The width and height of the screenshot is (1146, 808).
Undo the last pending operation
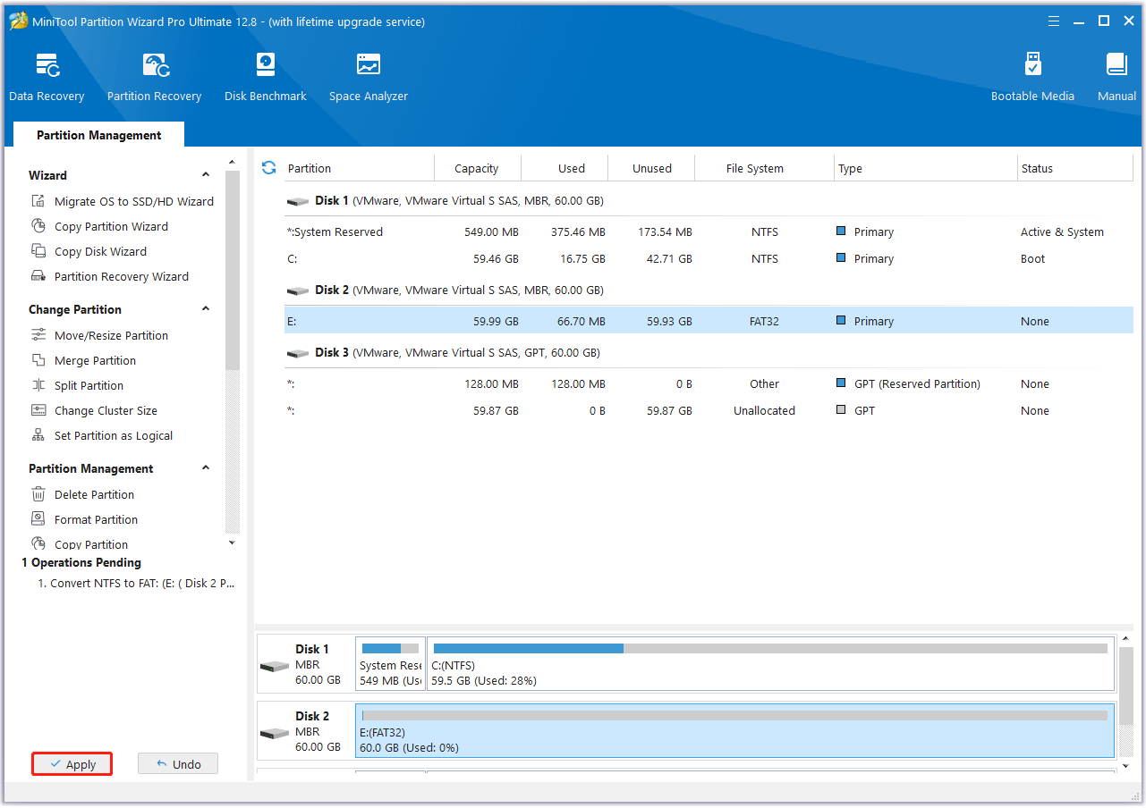178,764
